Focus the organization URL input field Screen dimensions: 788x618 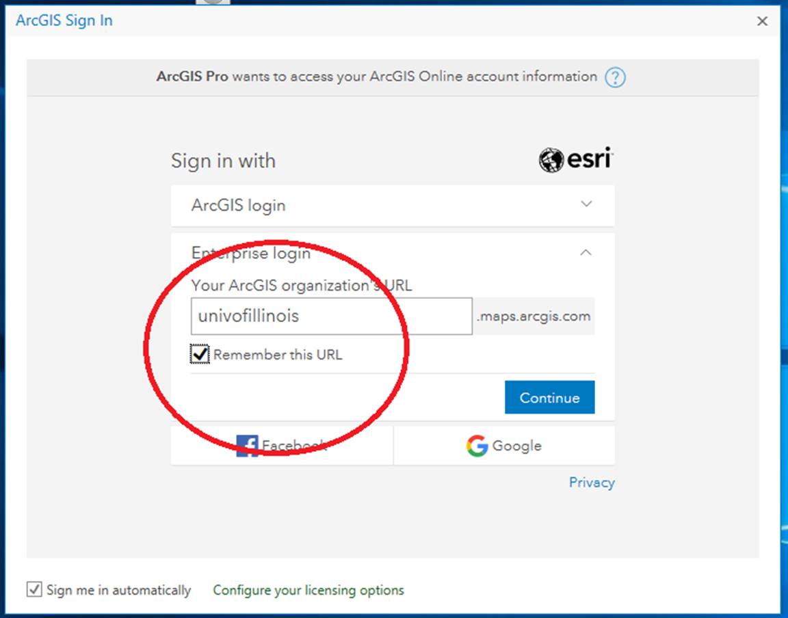point(332,316)
